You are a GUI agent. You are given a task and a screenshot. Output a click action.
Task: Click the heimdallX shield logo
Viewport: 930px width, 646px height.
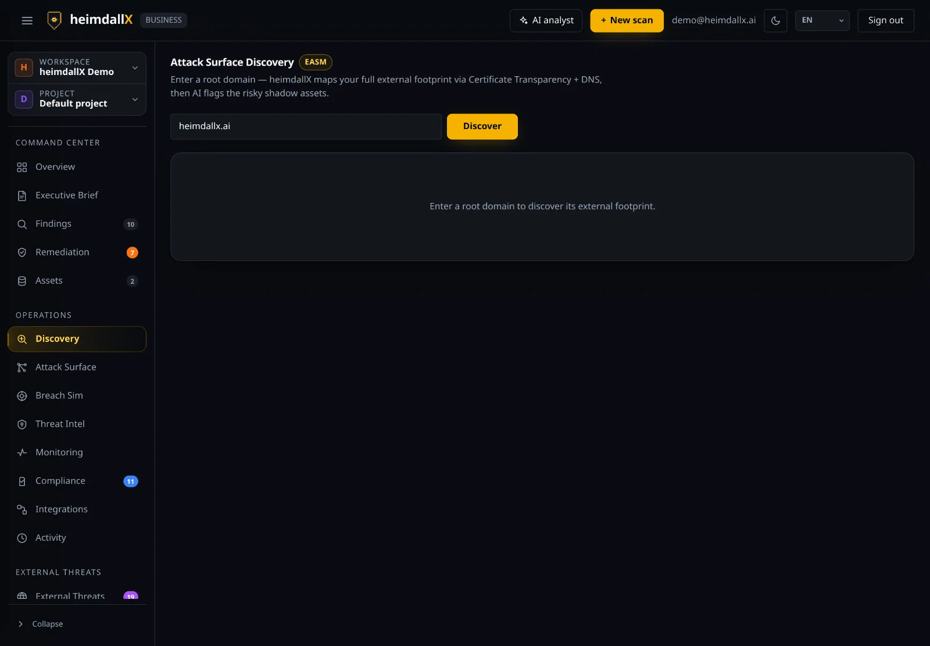tap(54, 20)
